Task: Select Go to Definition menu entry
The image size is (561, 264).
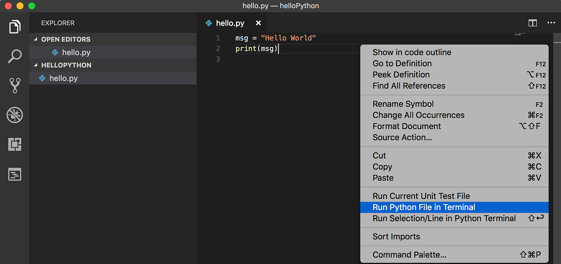Action: (402, 64)
